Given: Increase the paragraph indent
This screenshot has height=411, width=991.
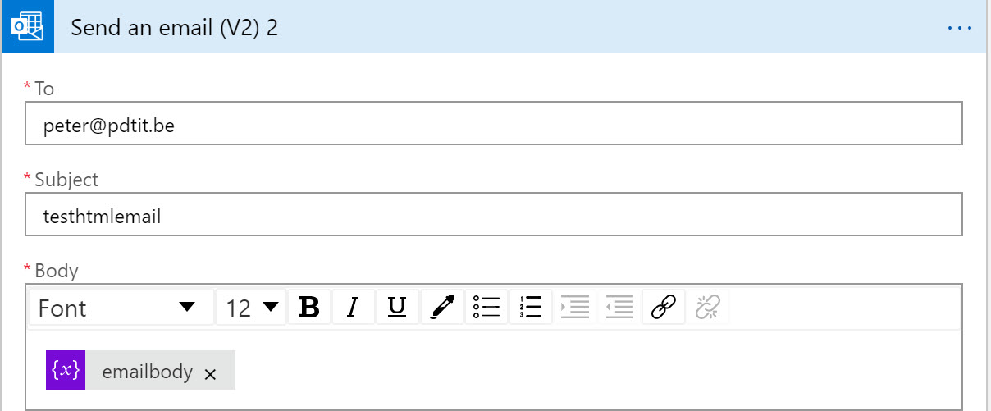Looking at the screenshot, I should [575, 308].
